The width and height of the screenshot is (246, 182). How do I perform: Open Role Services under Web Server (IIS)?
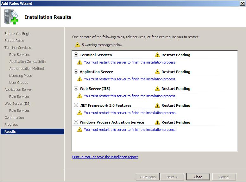(x=19, y=111)
